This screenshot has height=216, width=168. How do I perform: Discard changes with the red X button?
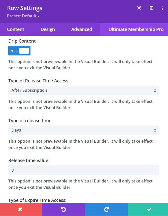(x=21, y=209)
